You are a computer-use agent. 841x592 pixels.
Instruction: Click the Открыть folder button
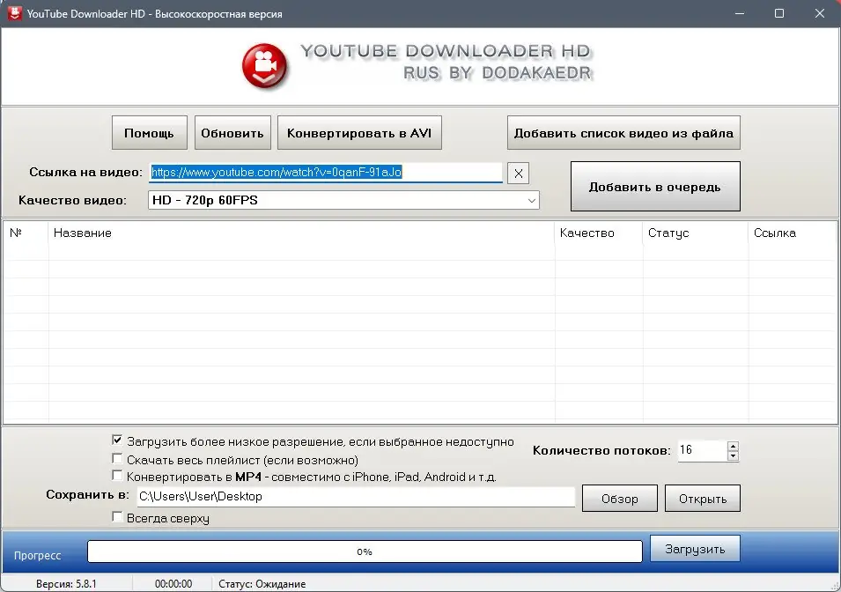coord(703,498)
